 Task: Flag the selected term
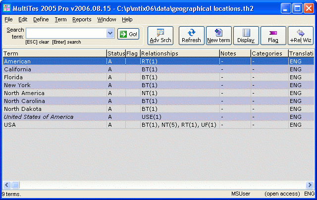tap(273, 36)
